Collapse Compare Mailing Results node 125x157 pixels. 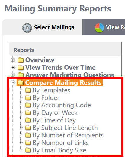(13, 82)
